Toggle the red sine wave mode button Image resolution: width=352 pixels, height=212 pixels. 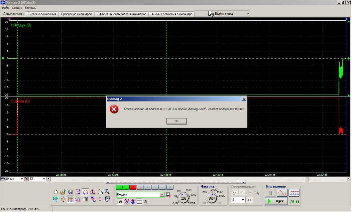click(x=282, y=193)
